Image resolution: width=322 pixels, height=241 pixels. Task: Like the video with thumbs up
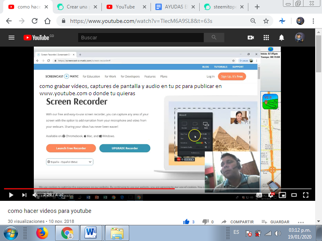(186, 222)
